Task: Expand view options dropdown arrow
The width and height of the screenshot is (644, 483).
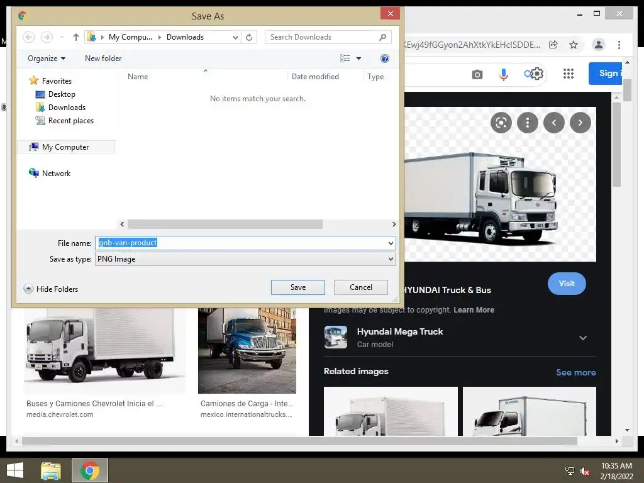Action: pyautogui.click(x=358, y=58)
